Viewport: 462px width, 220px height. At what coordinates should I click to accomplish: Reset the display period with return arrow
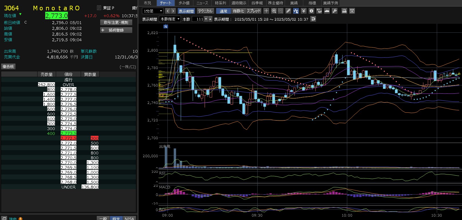click(x=313, y=19)
